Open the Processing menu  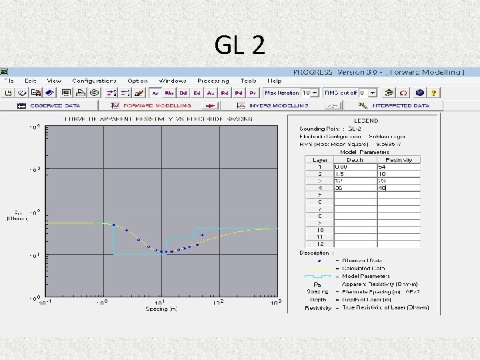(x=213, y=81)
